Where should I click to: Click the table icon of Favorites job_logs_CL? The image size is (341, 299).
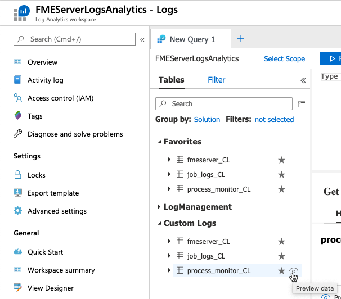(180, 174)
